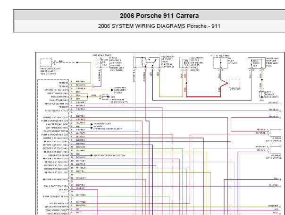Click the dashed PAS control unit box
This screenshot has height=215, width=285.
point(46,63)
